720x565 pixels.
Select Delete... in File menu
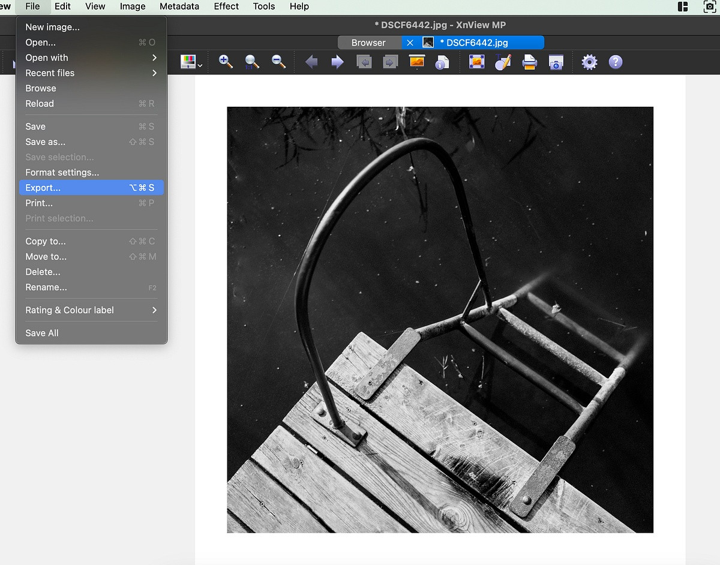[x=91, y=272]
